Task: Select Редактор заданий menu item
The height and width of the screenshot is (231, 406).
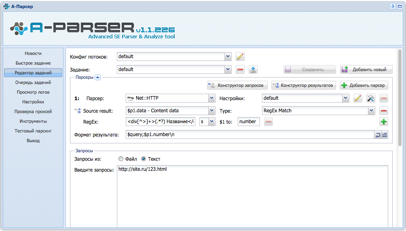Action: [33, 73]
